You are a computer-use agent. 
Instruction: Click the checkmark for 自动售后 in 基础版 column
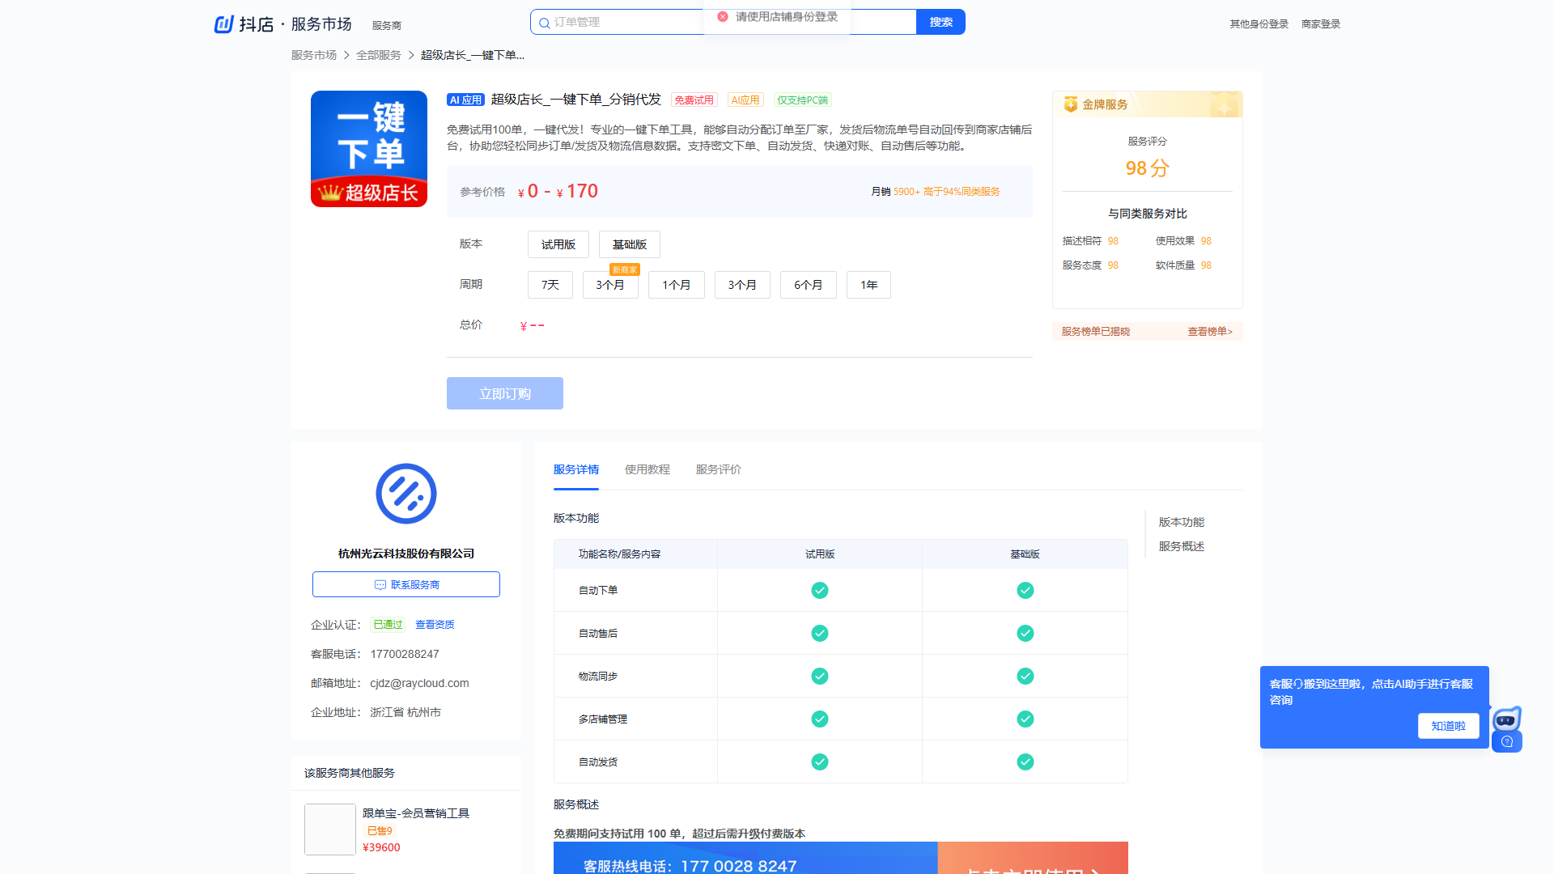point(1025,633)
